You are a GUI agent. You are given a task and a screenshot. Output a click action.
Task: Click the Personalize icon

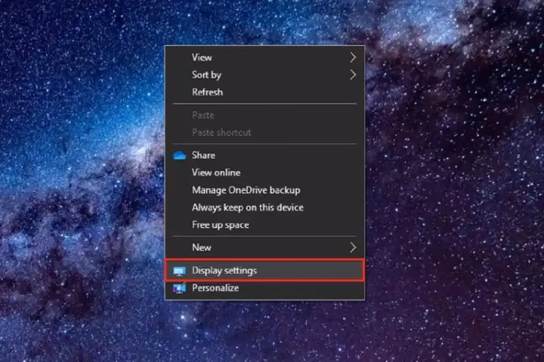[179, 288]
